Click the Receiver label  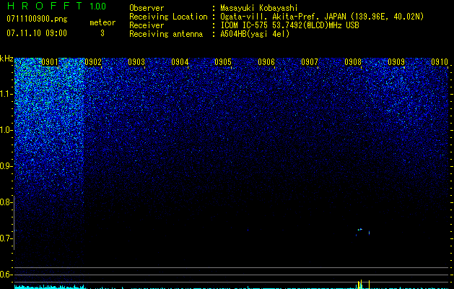coord(147,25)
